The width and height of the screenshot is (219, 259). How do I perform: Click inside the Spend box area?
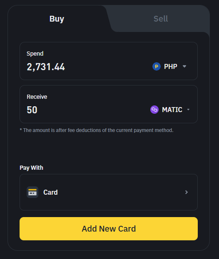coord(109,61)
